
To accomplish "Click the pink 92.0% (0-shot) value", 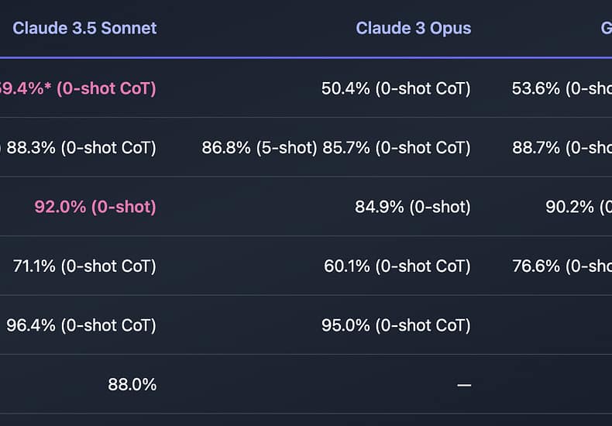I will pos(95,207).
